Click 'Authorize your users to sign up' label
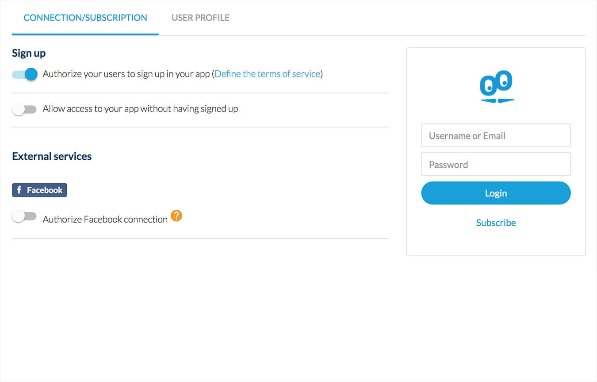The height and width of the screenshot is (382, 597). (126, 74)
